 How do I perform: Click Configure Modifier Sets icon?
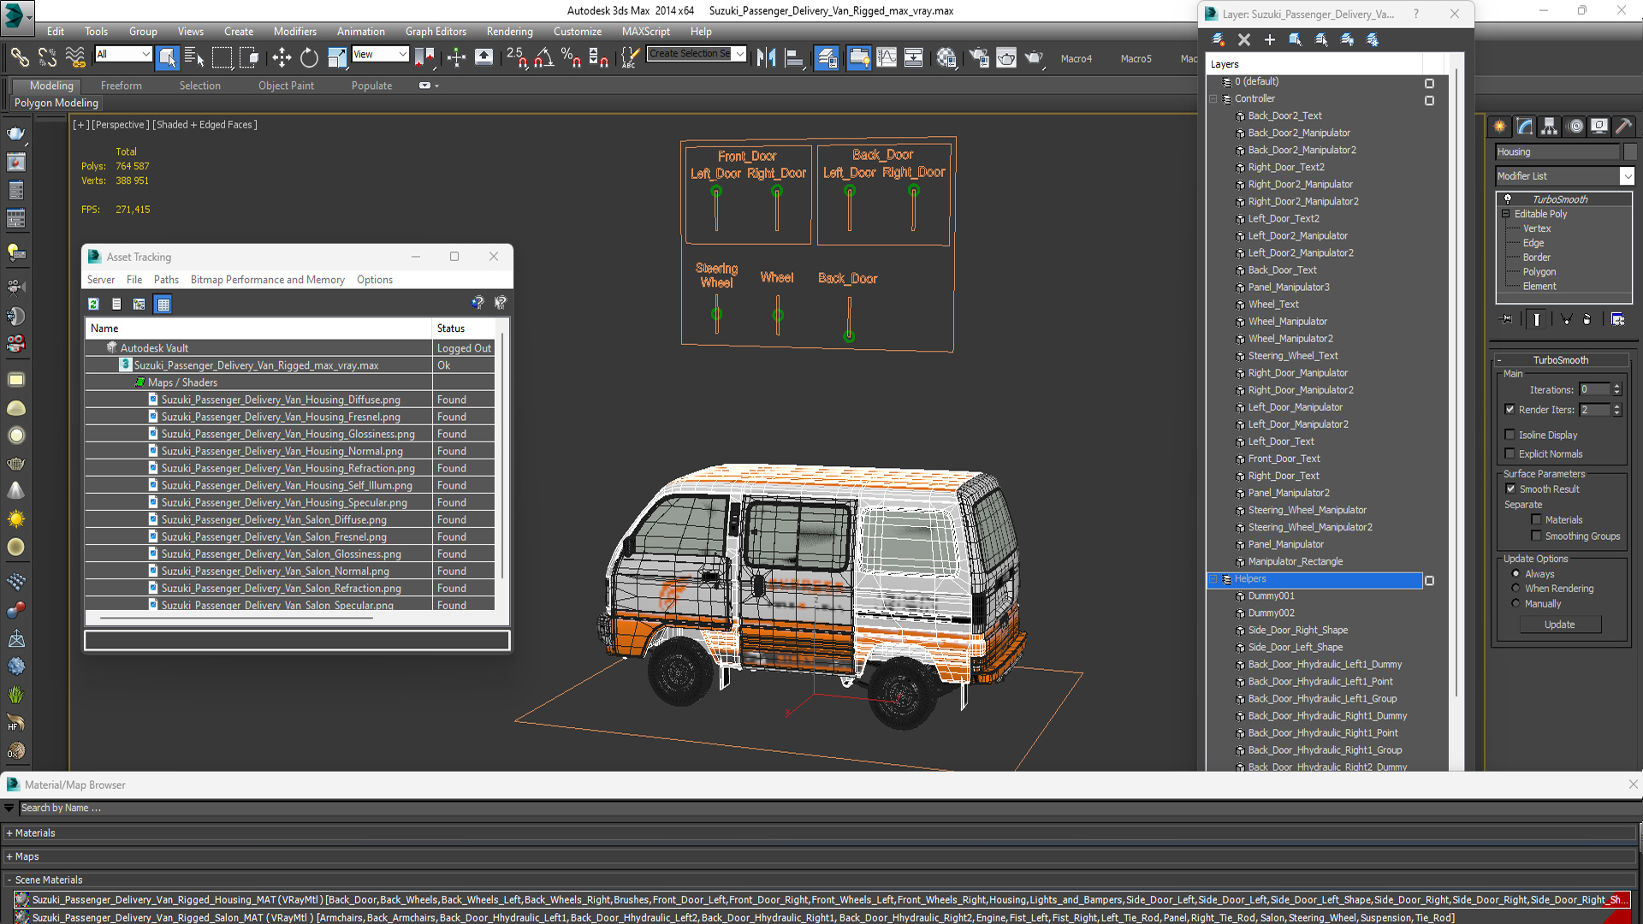click(1617, 319)
